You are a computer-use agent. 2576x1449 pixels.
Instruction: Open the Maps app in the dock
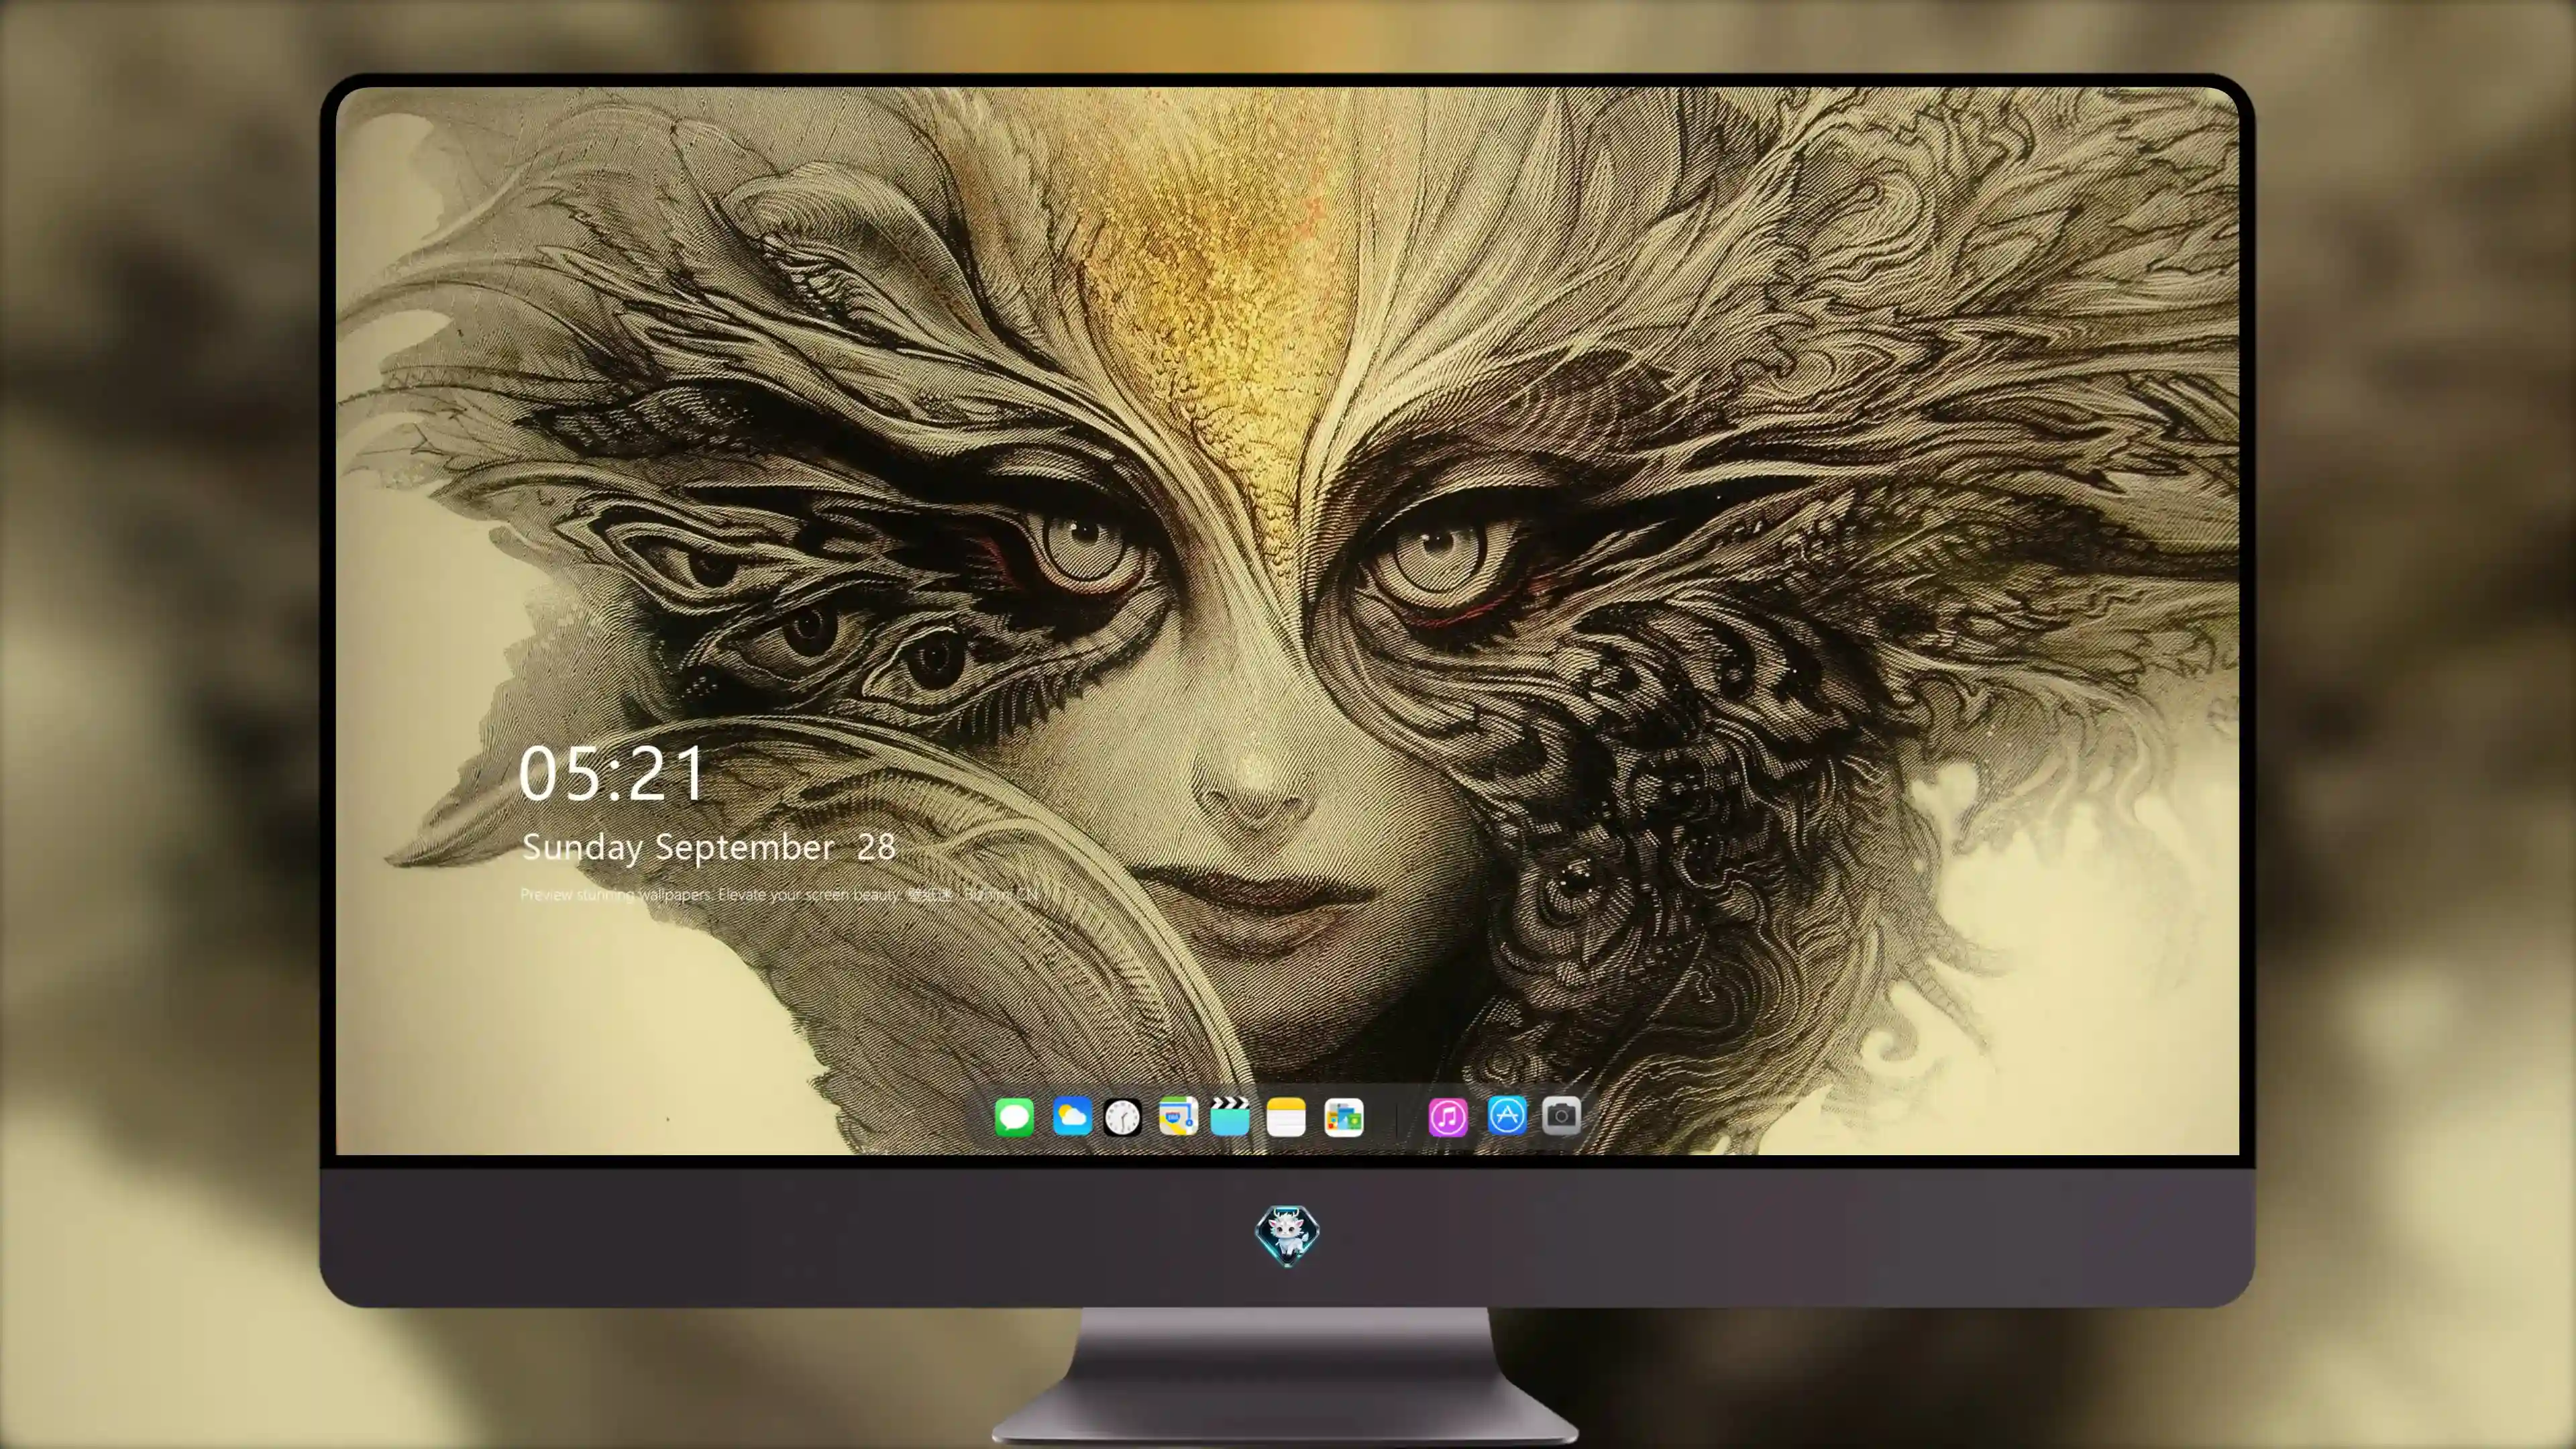(1178, 1117)
